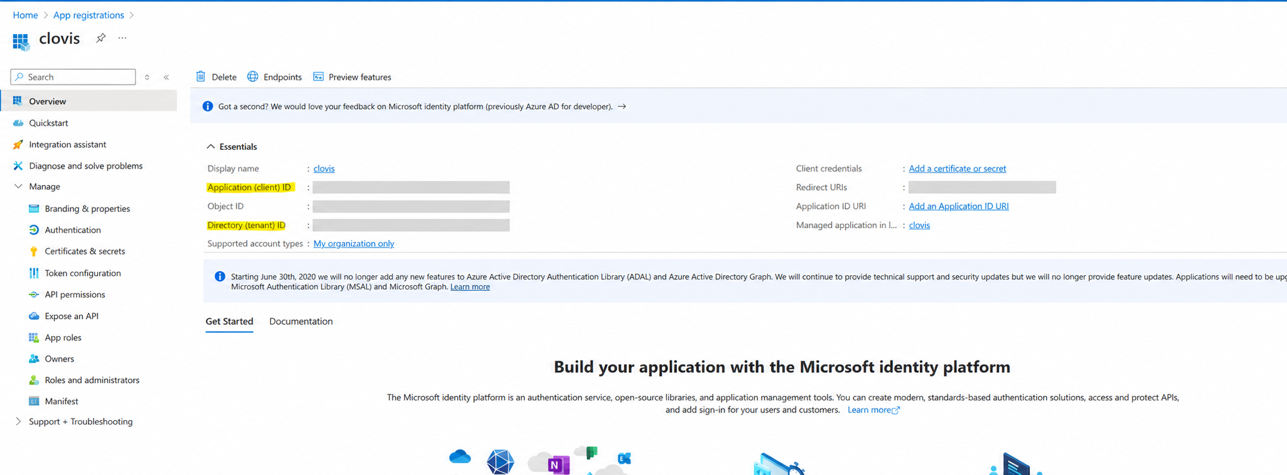Click Learn more under identity platform description
1287x475 pixels.
[873, 410]
